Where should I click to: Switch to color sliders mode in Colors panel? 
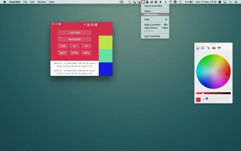point(203,48)
